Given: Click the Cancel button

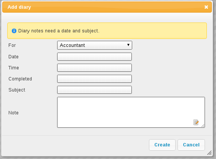Looking at the screenshot, I should 191,145.
